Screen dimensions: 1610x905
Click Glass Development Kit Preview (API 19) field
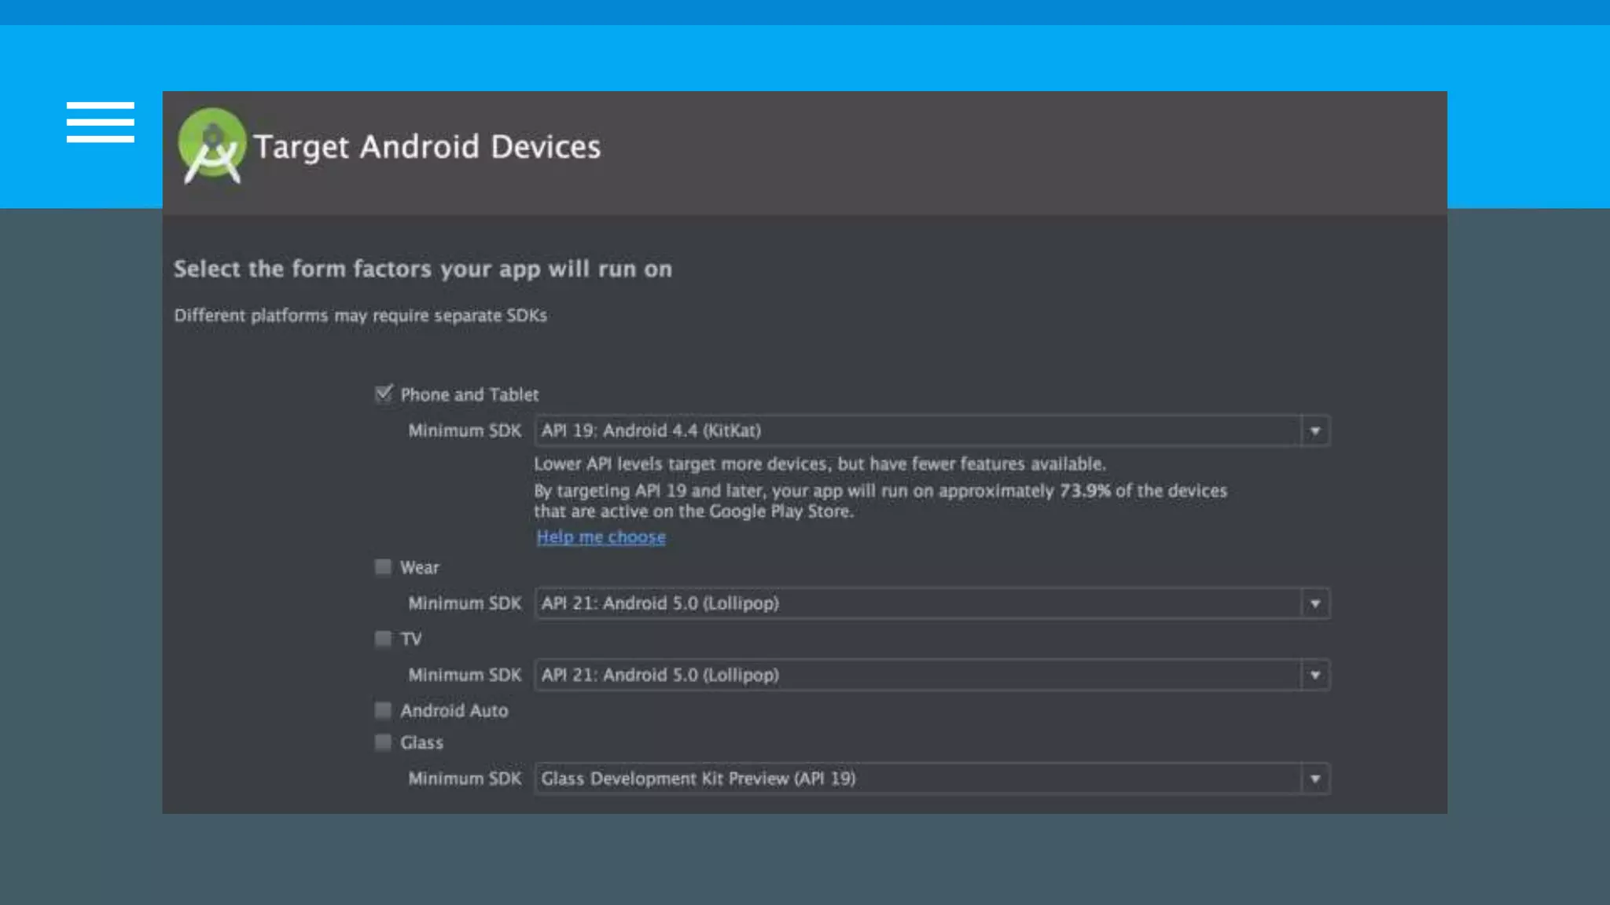tap(932, 779)
